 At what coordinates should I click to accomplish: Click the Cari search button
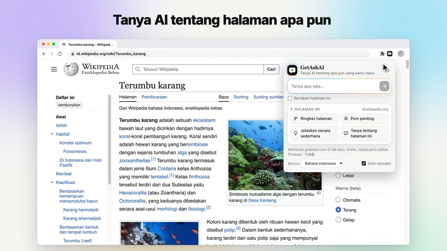[271, 69]
